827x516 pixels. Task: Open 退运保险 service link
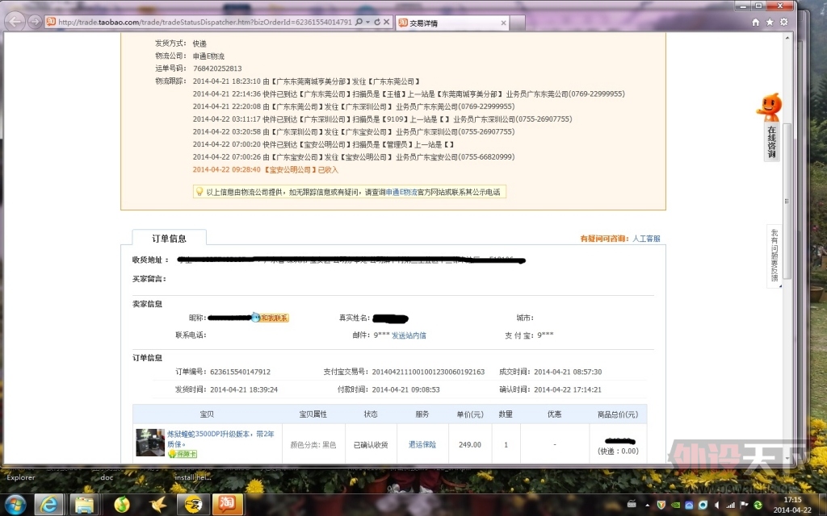coord(422,444)
